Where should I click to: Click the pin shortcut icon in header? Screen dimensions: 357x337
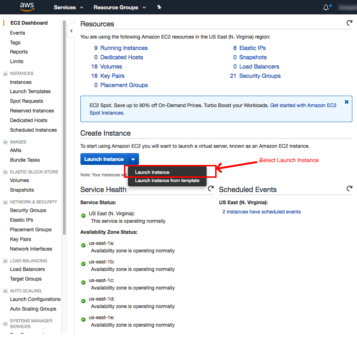click(x=159, y=7)
